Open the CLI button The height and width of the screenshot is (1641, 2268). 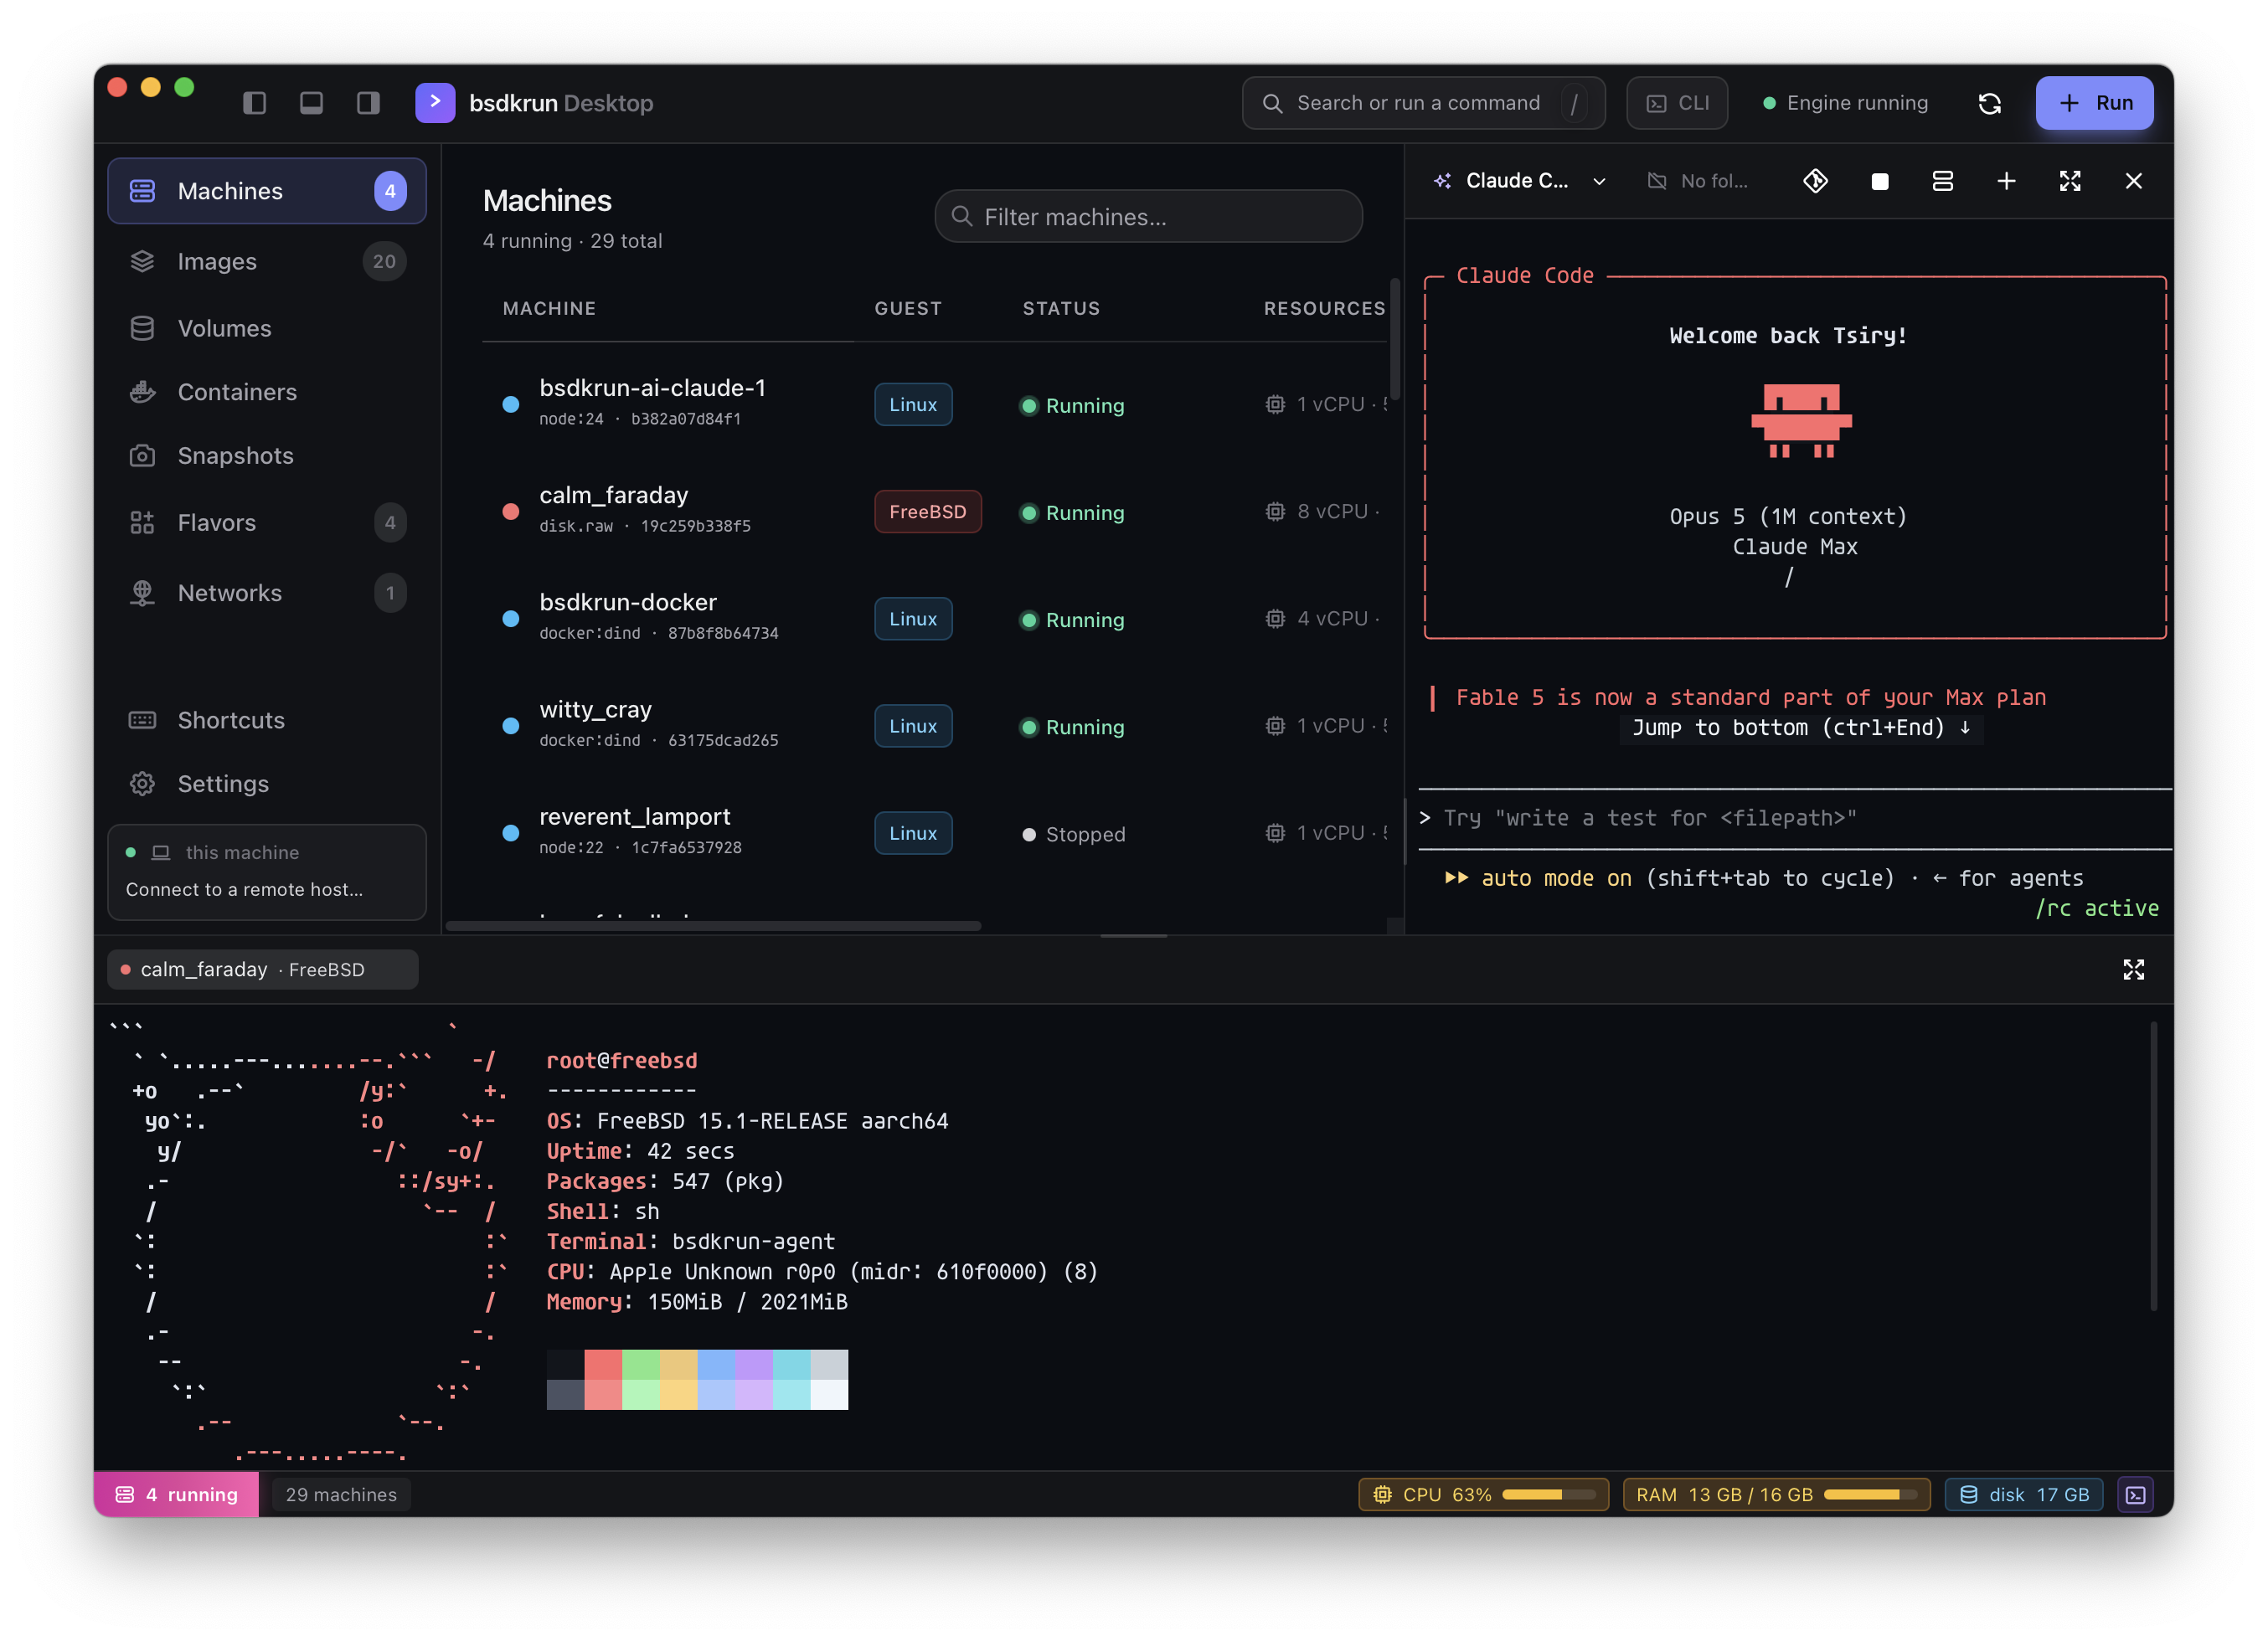point(1677,103)
